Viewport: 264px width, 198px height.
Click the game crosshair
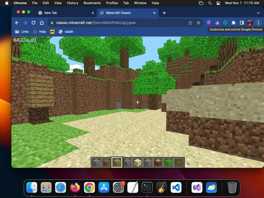[x=138, y=102]
